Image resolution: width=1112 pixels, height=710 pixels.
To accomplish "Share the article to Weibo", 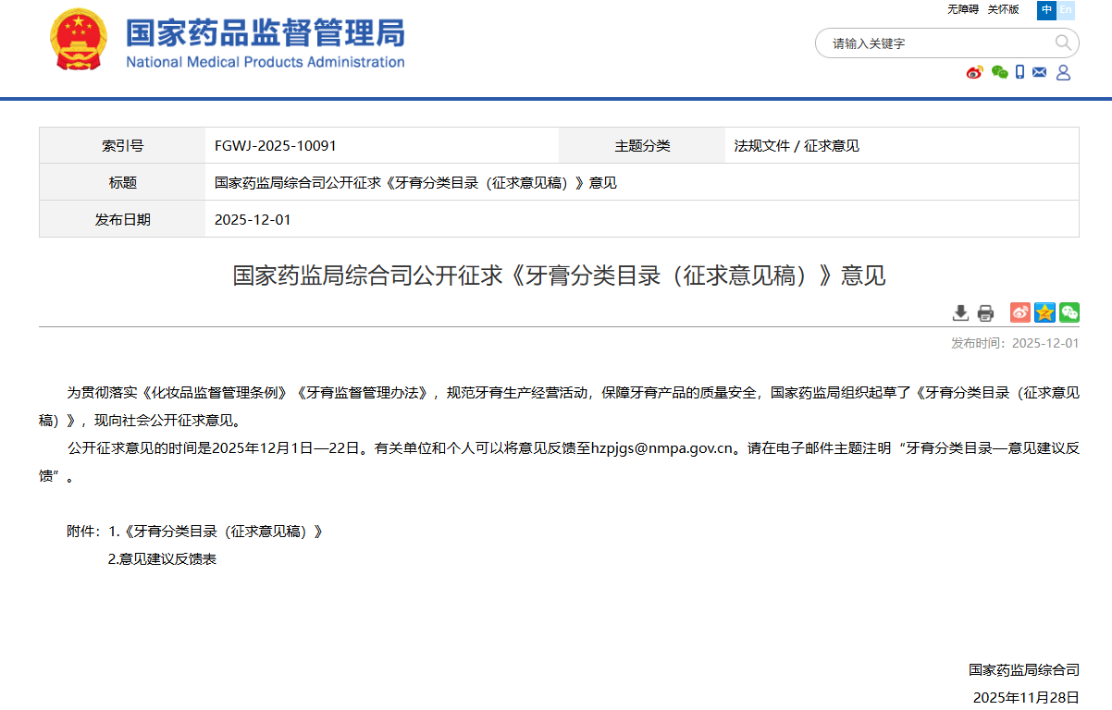I will click(1019, 312).
